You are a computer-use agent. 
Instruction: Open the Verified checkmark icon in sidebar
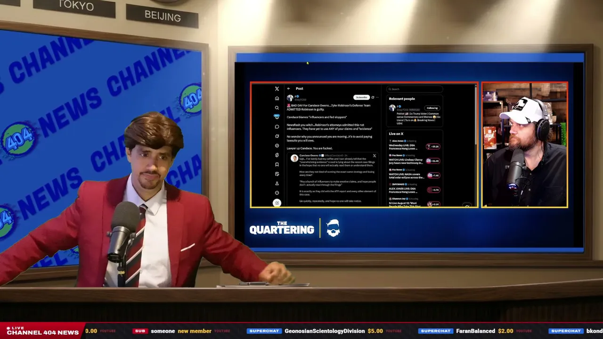[277, 145]
